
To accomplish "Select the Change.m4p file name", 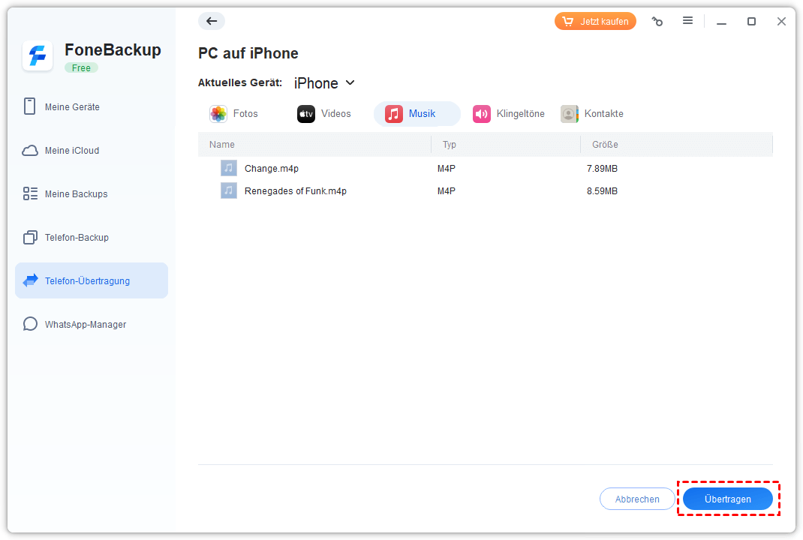I will [x=272, y=169].
